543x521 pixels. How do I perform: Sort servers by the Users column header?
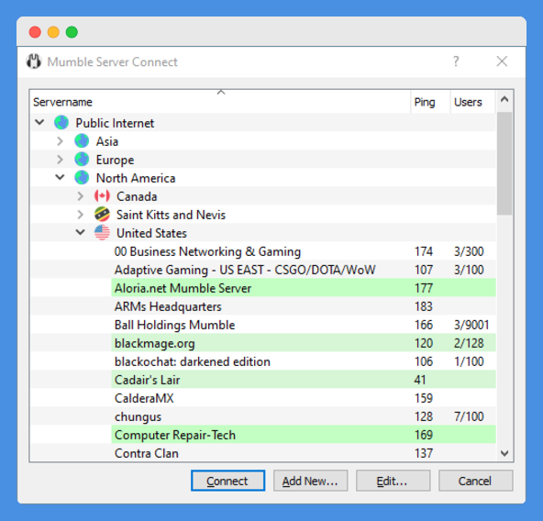472,102
